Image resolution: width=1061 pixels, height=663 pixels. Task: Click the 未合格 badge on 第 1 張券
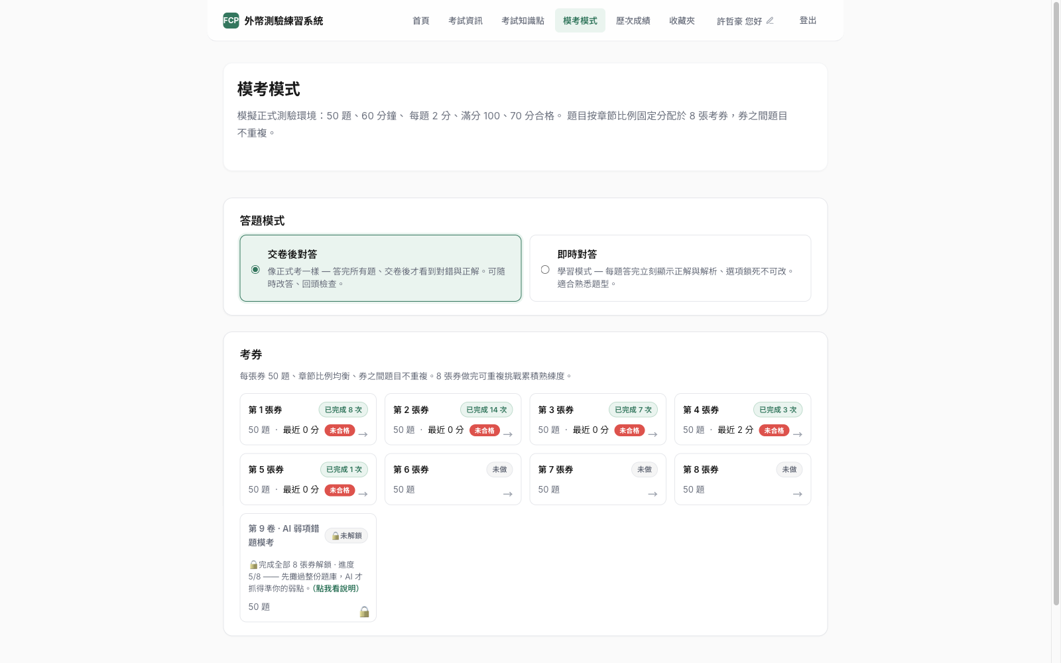340,430
